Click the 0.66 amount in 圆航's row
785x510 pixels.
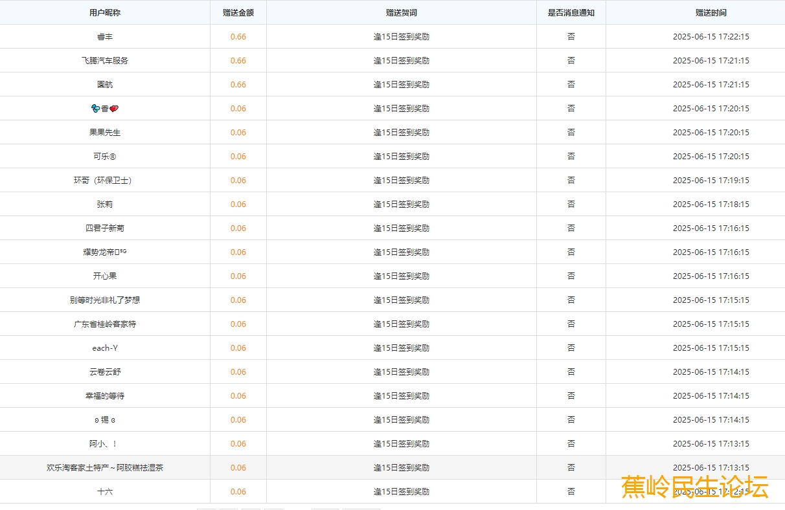point(238,85)
